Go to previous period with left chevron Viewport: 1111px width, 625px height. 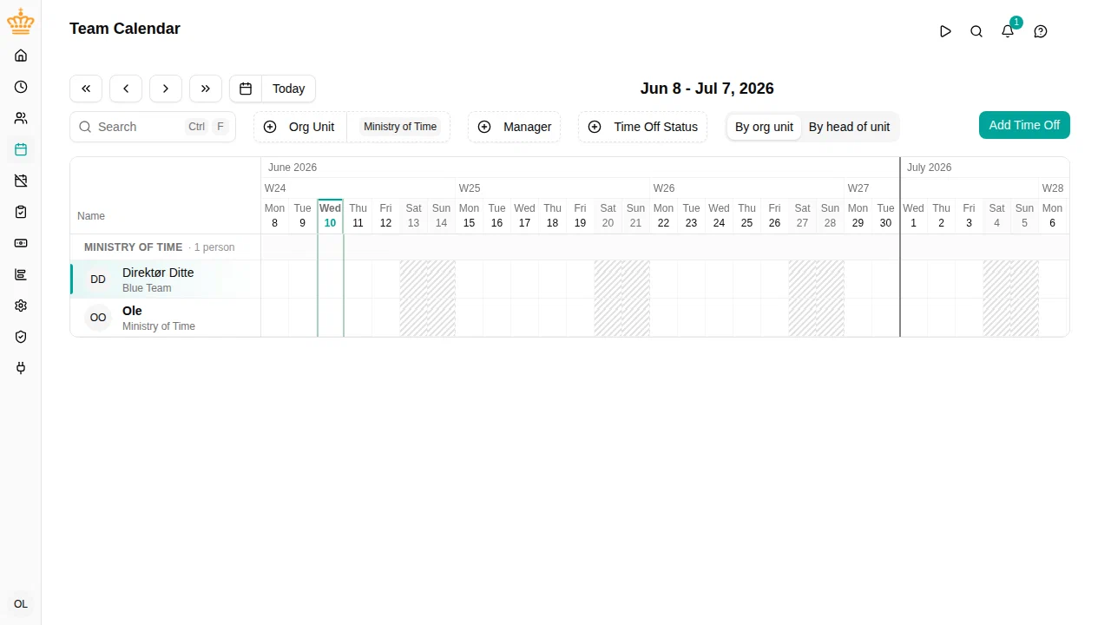(x=126, y=89)
